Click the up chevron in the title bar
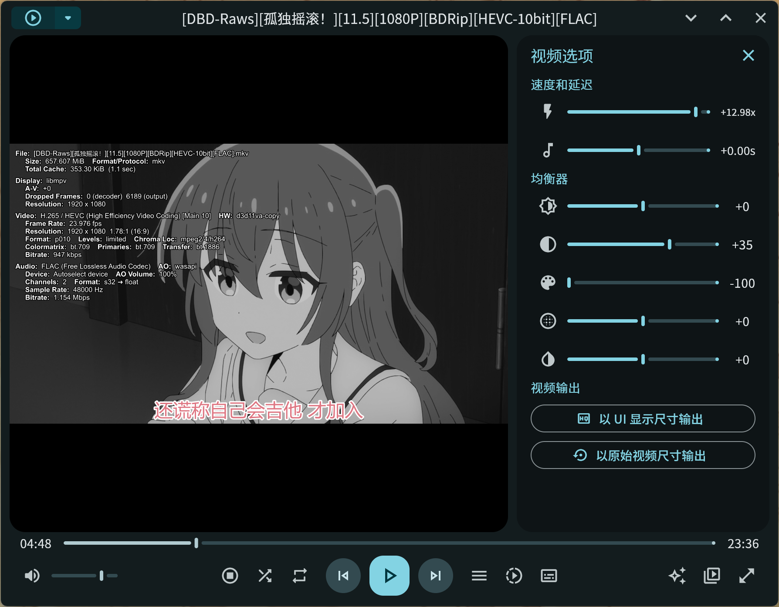Viewport: 779px width, 607px height. [726, 18]
